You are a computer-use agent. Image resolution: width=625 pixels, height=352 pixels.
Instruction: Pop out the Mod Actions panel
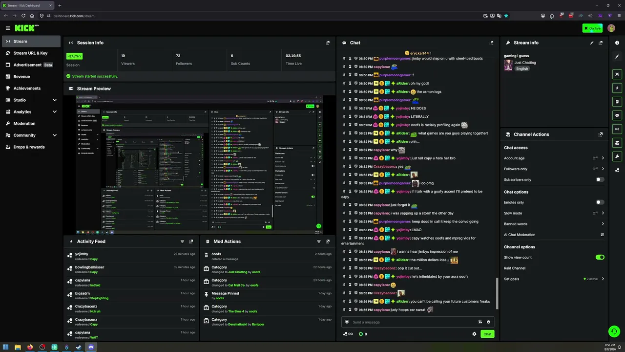tap(328, 242)
